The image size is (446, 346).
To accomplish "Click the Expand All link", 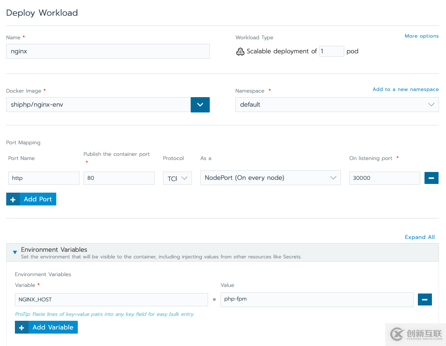I will [420, 237].
